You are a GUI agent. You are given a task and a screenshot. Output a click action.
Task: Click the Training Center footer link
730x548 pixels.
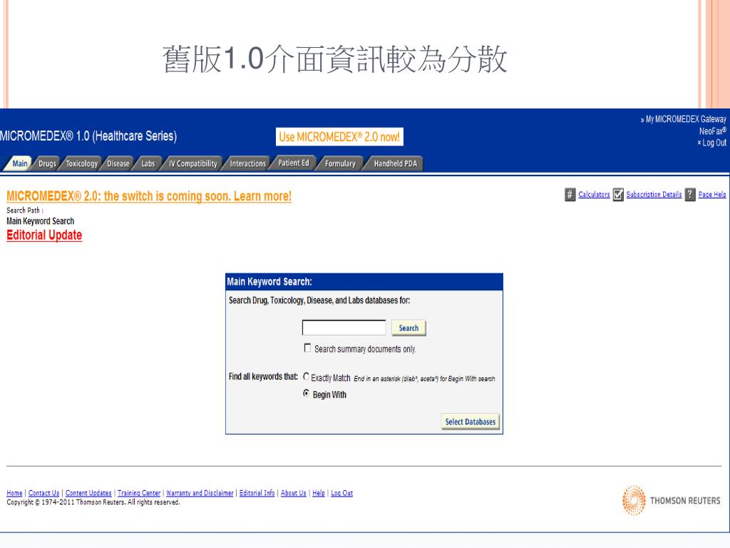(139, 493)
